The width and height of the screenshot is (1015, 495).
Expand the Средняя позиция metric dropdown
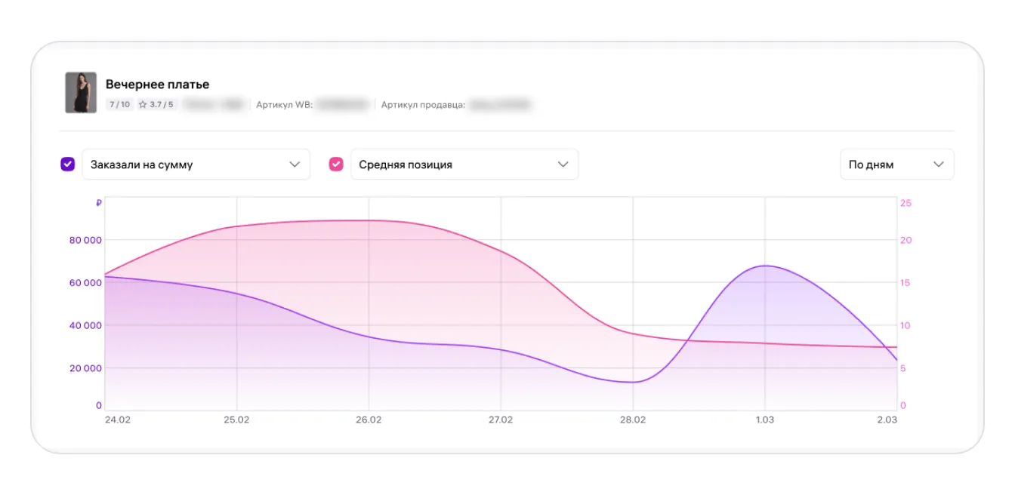(x=464, y=164)
